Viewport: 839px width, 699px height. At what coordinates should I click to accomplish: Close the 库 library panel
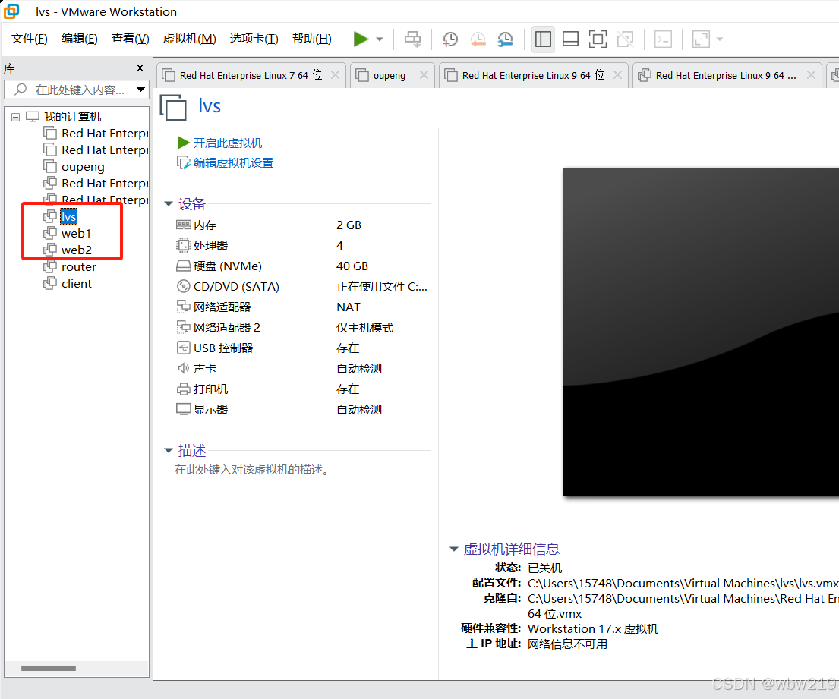tap(140, 68)
